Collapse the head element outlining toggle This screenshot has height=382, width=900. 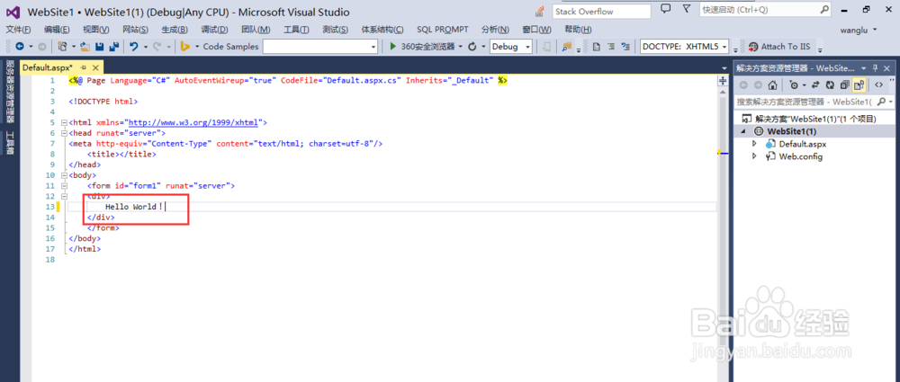63,133
